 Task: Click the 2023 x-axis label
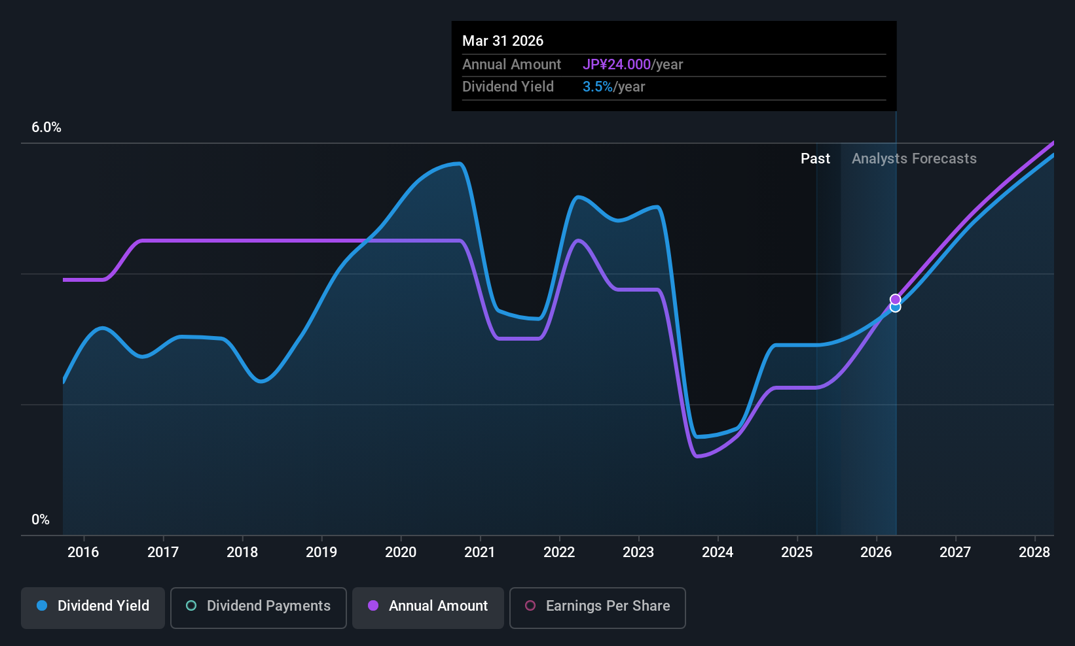point(638,552)
